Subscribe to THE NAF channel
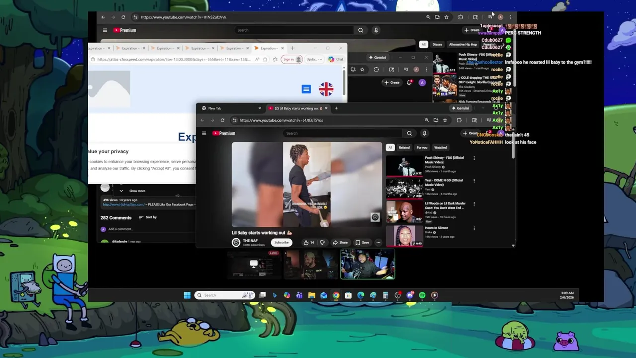 (x=281, y=242)
